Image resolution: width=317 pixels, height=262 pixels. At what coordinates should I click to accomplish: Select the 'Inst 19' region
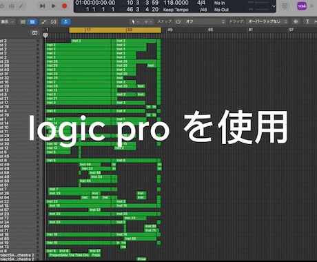[79, 243]
